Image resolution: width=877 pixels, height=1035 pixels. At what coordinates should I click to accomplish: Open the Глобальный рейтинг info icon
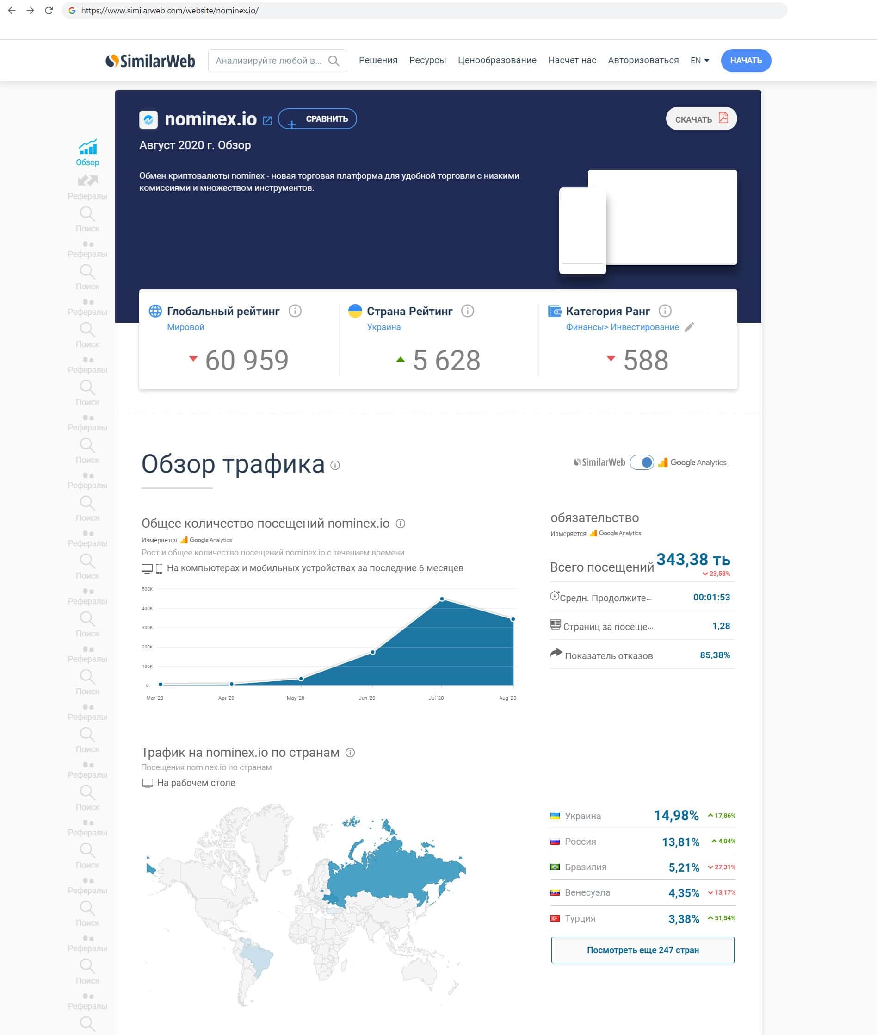295,311
